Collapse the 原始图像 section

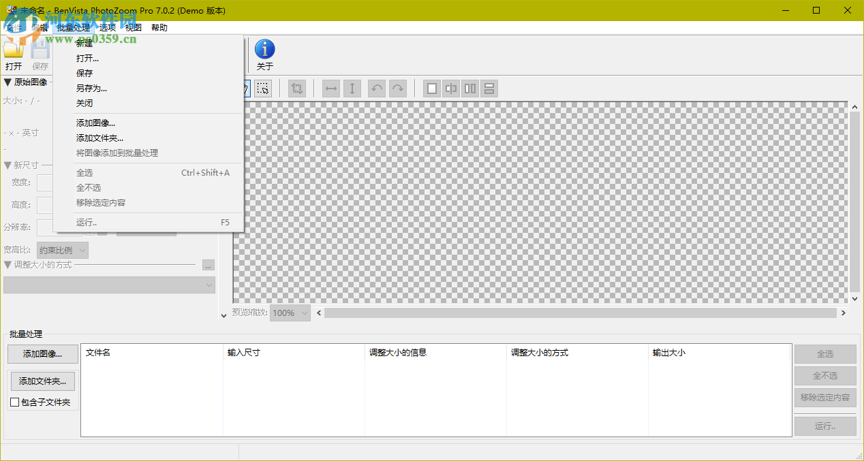click(x=8, y=81)
